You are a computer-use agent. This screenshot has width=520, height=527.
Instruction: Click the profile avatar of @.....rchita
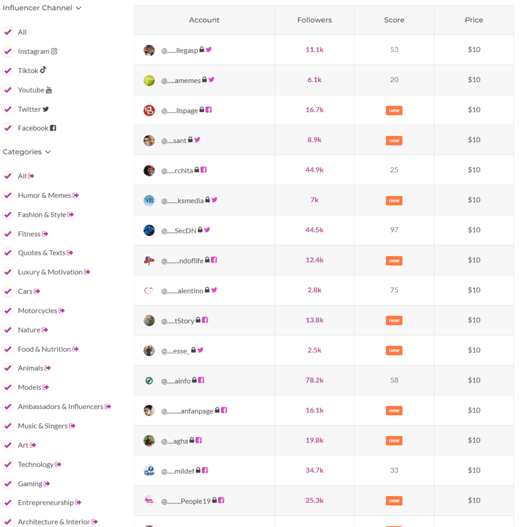pos(149,170)
